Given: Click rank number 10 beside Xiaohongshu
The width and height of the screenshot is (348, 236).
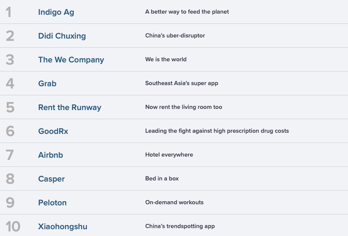Looking at the screenshot, I should coord(13,227).
